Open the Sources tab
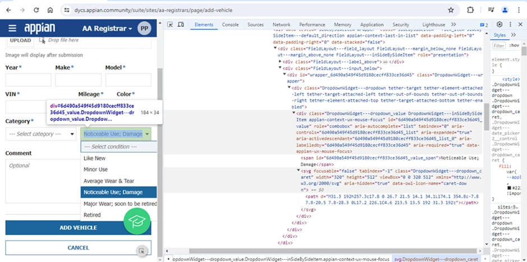The height and width of the screenshot is (262, 527). point(256,25)
